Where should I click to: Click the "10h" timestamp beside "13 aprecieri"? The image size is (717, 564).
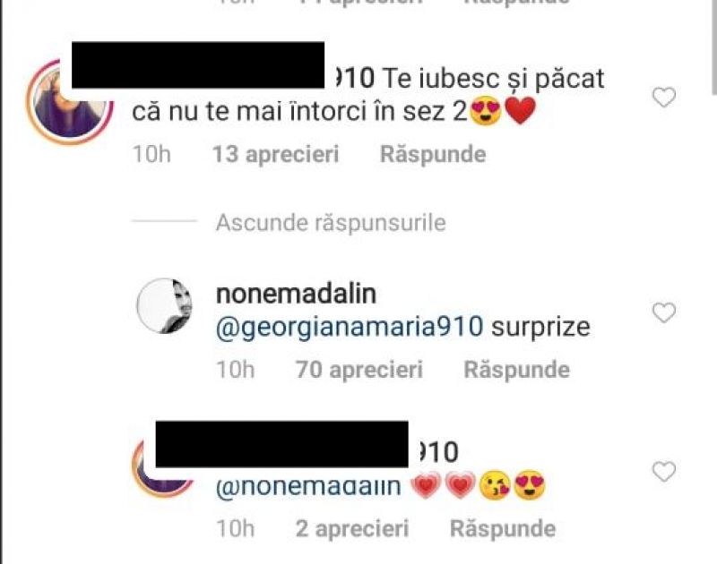[x=151, y=154]
